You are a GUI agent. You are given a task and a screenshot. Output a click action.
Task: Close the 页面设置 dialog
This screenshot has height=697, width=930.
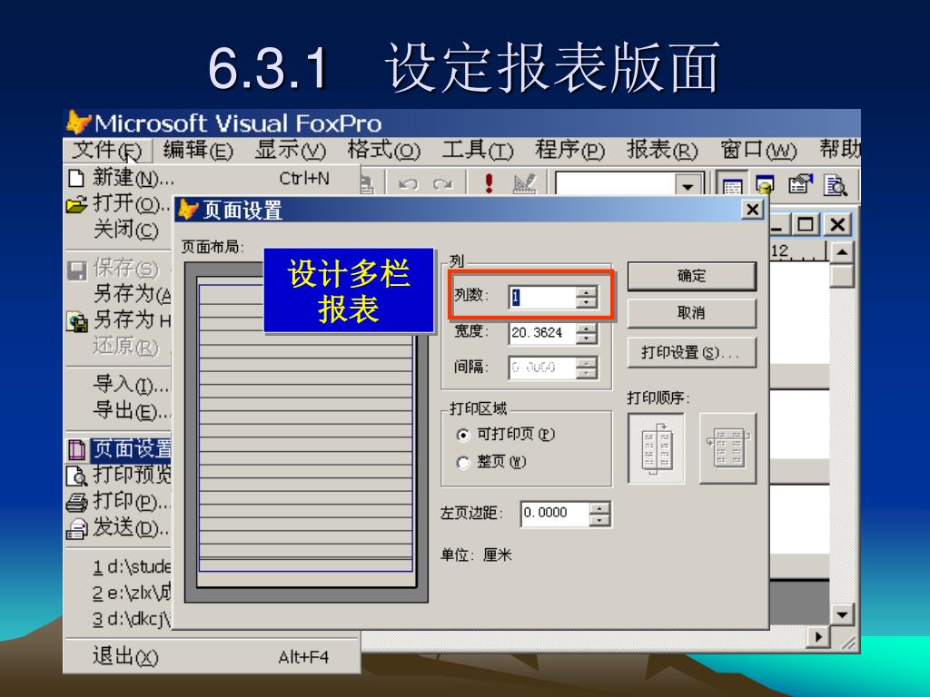pyautogui.click(x=752, y=210)
